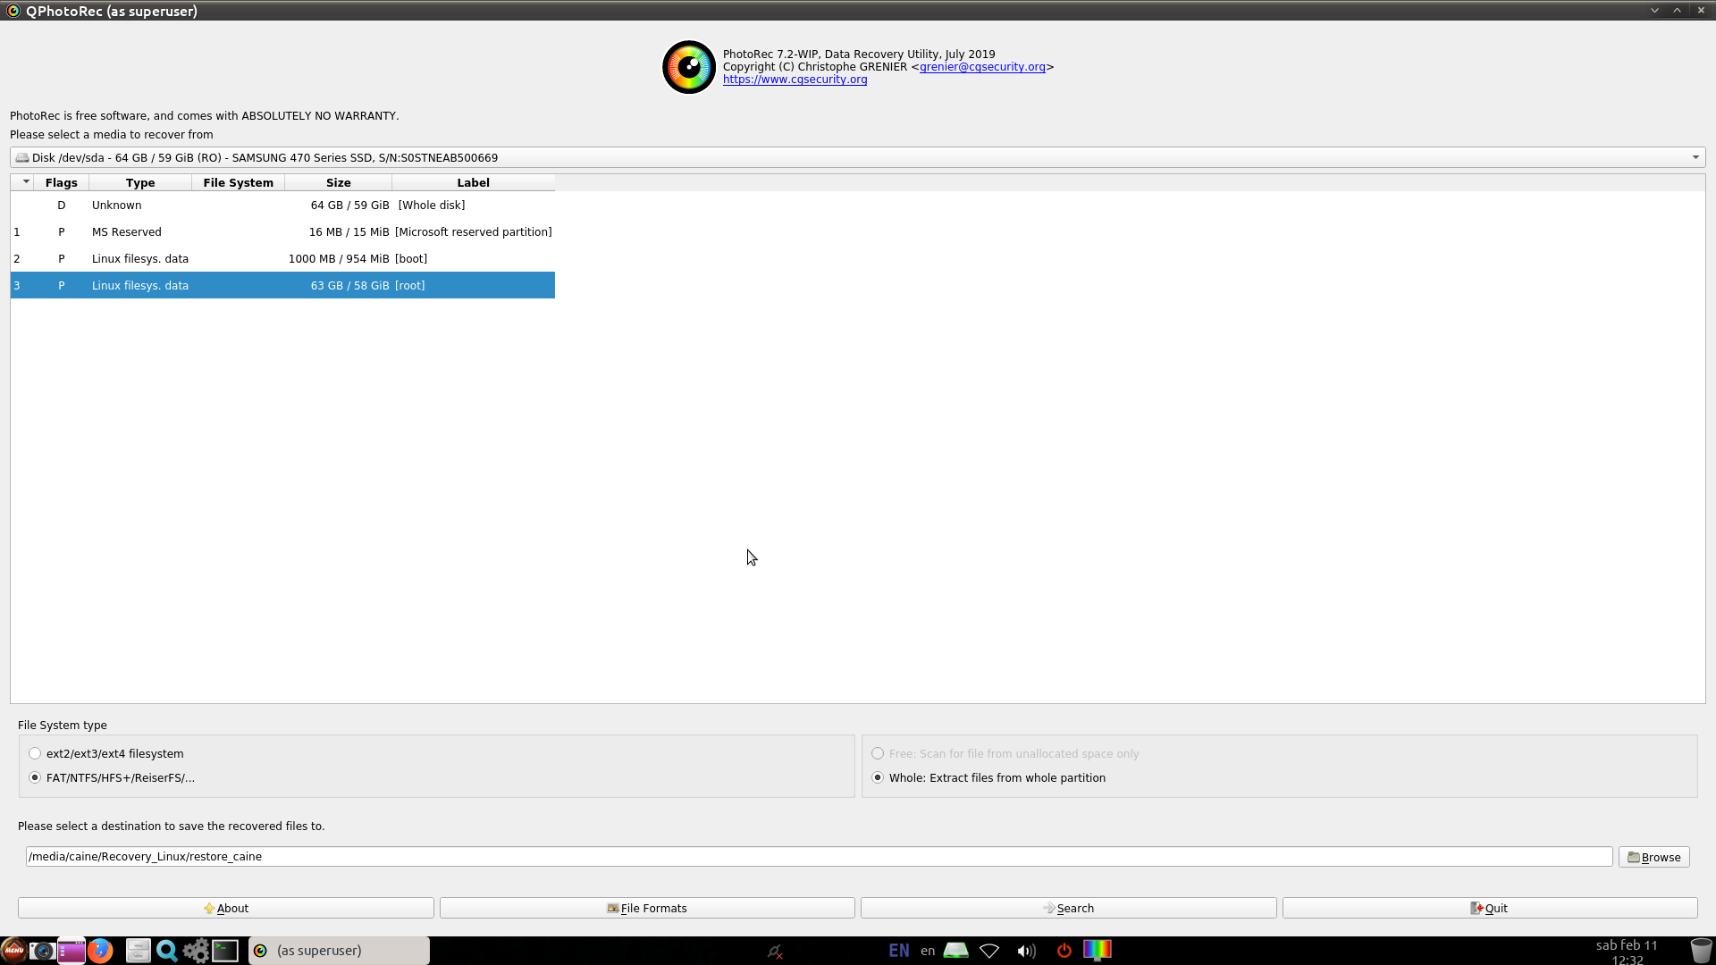Click the magnifier search icon in taskbar
1716x965 pixels.
[x=166, y=950]
